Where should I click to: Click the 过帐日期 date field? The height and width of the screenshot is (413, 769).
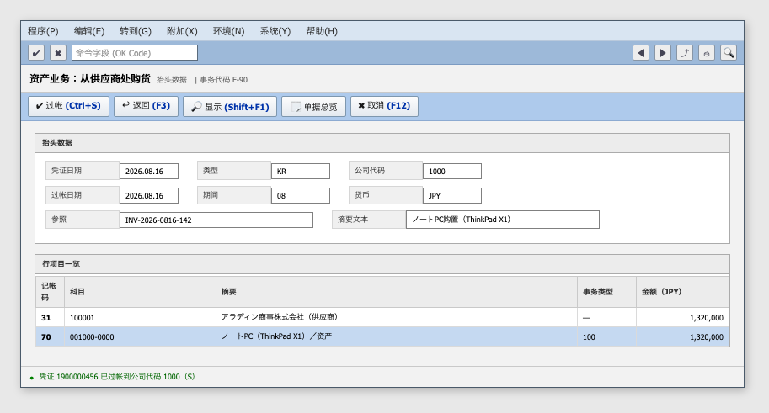tap(149, 195)
